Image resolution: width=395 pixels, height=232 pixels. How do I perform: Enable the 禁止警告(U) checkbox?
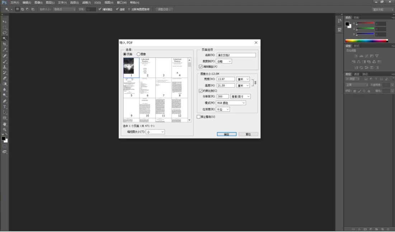(x=198, y=117)
